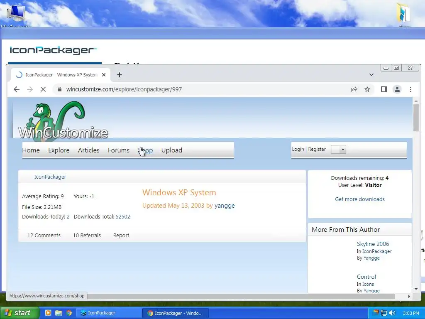Open the Explore menu item
The width and height of the screenshot is (425, 319).
point(59,150)
